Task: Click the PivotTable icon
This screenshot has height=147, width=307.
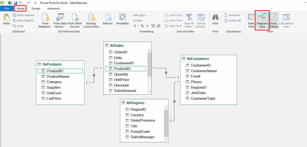Action: [122, 18]
